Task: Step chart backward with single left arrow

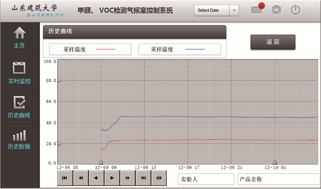Action: pyautogui.click(x=96, y=178)
